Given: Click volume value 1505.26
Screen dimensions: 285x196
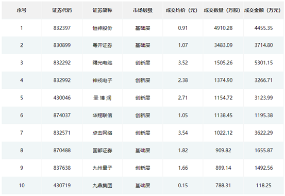Looking at the screenshot, I should 223,63.
